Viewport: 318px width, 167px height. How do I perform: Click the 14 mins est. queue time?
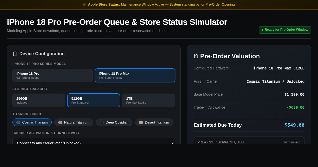pos(292,142)
